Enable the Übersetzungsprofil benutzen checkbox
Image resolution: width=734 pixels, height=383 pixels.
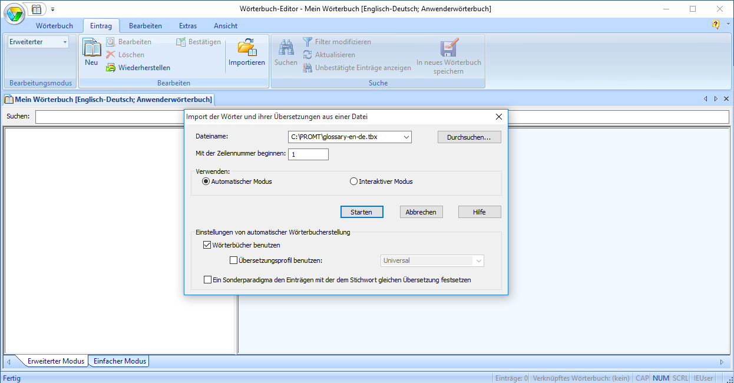pos(233,260)
